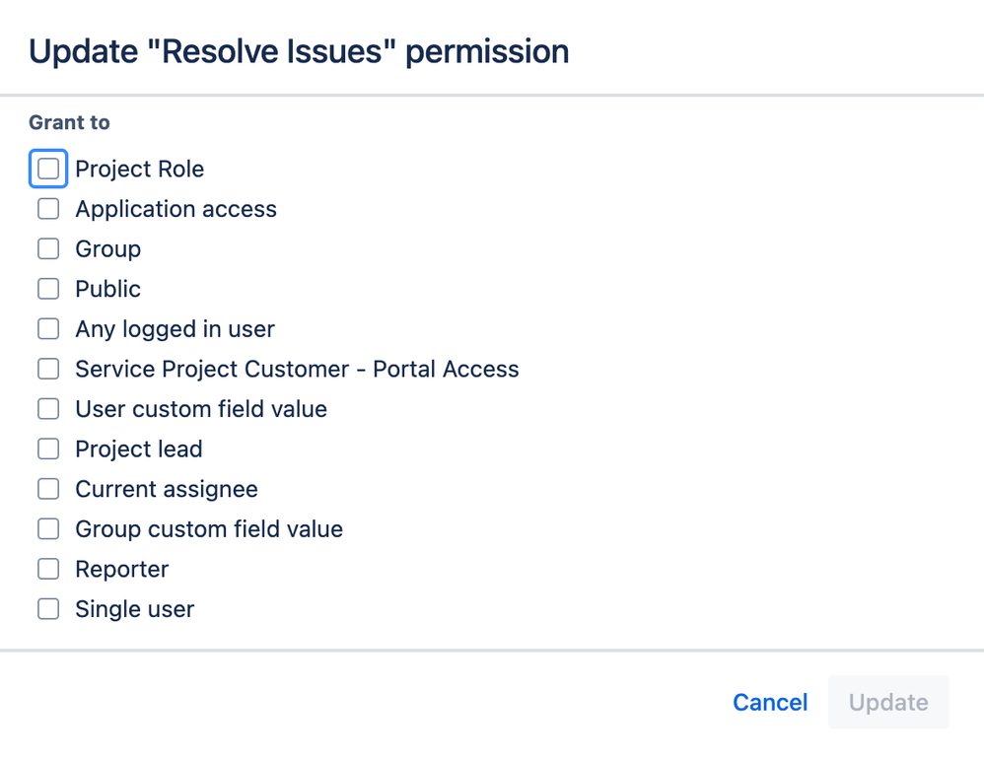The image size is (984, 759).
Task: Tick the Reporter checkbox
Action: (x=48, y=569)
